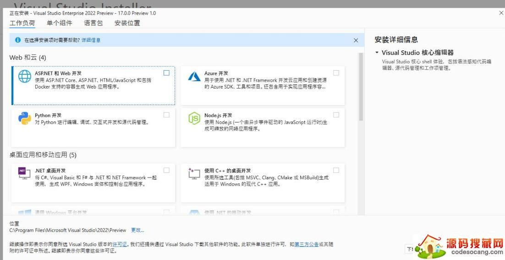This screenshot has height=260, width=505.
Task: Click the 更改... location link
Action: pos(137,230)
